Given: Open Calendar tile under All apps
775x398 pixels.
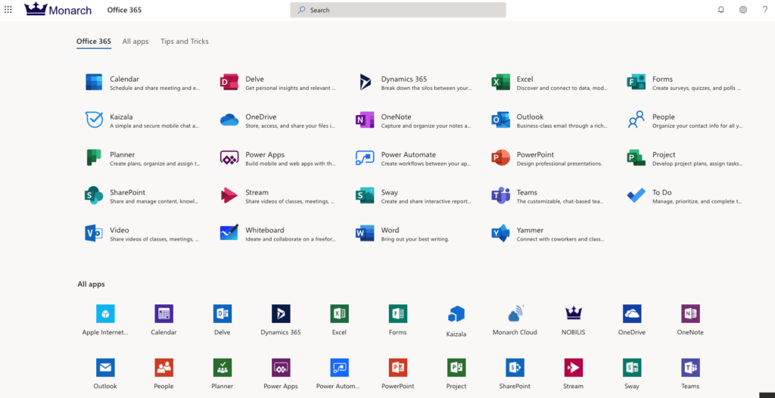Looking at the screenshot, I should [164, 319].
